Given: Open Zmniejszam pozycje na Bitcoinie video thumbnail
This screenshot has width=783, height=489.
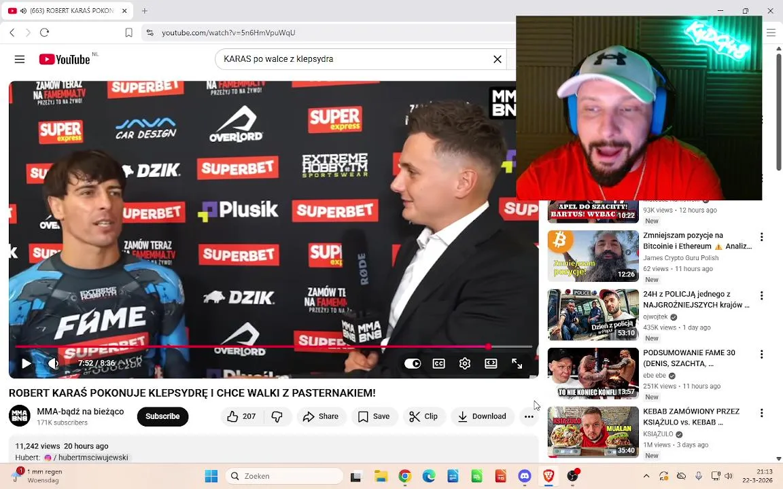Looking at the screenshot, I should tap(593, 256).
